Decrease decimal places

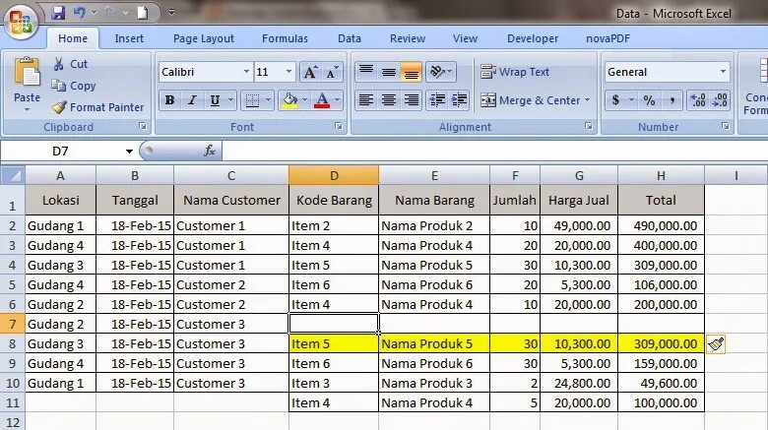[x=720, y=100]
